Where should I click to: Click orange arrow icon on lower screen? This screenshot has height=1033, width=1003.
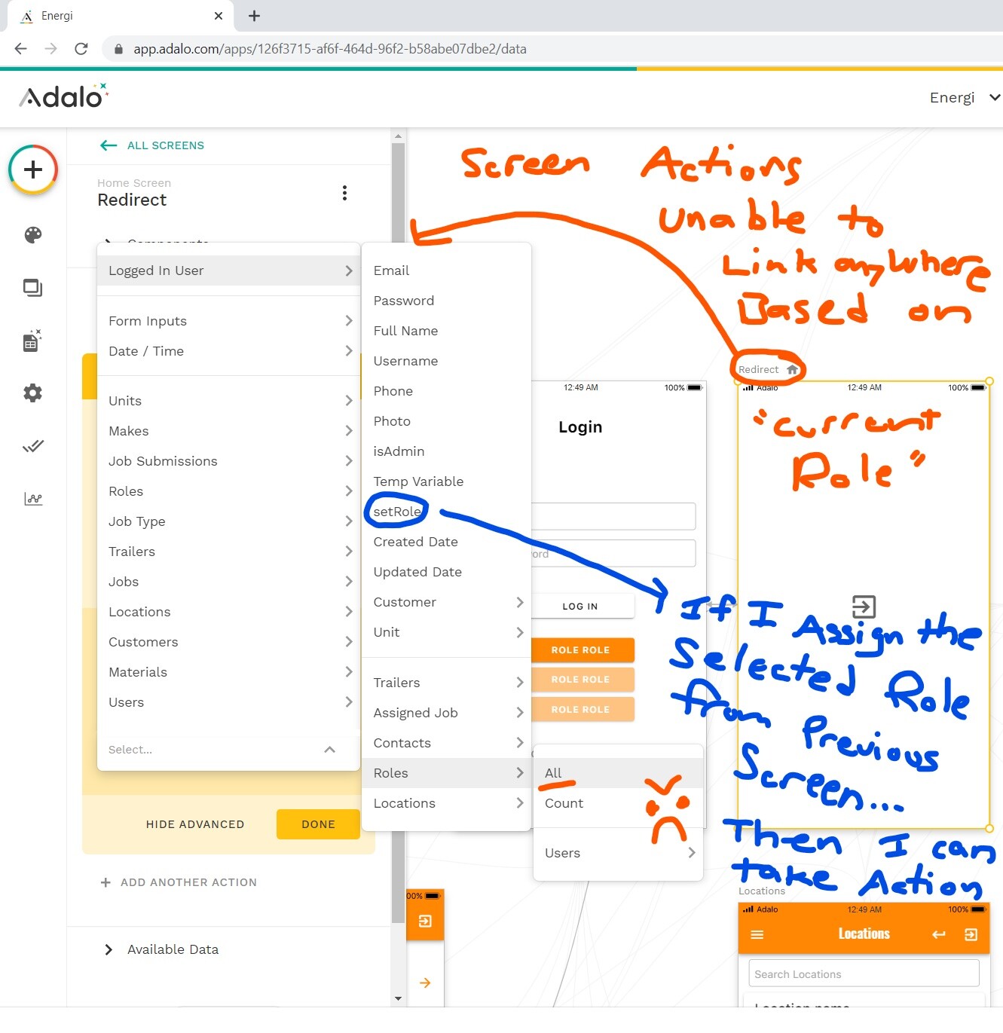point(425,983)
